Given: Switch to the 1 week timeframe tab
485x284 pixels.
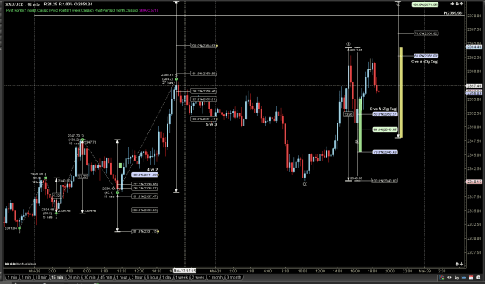Looking at the screenshot, I should coord(182,278).
